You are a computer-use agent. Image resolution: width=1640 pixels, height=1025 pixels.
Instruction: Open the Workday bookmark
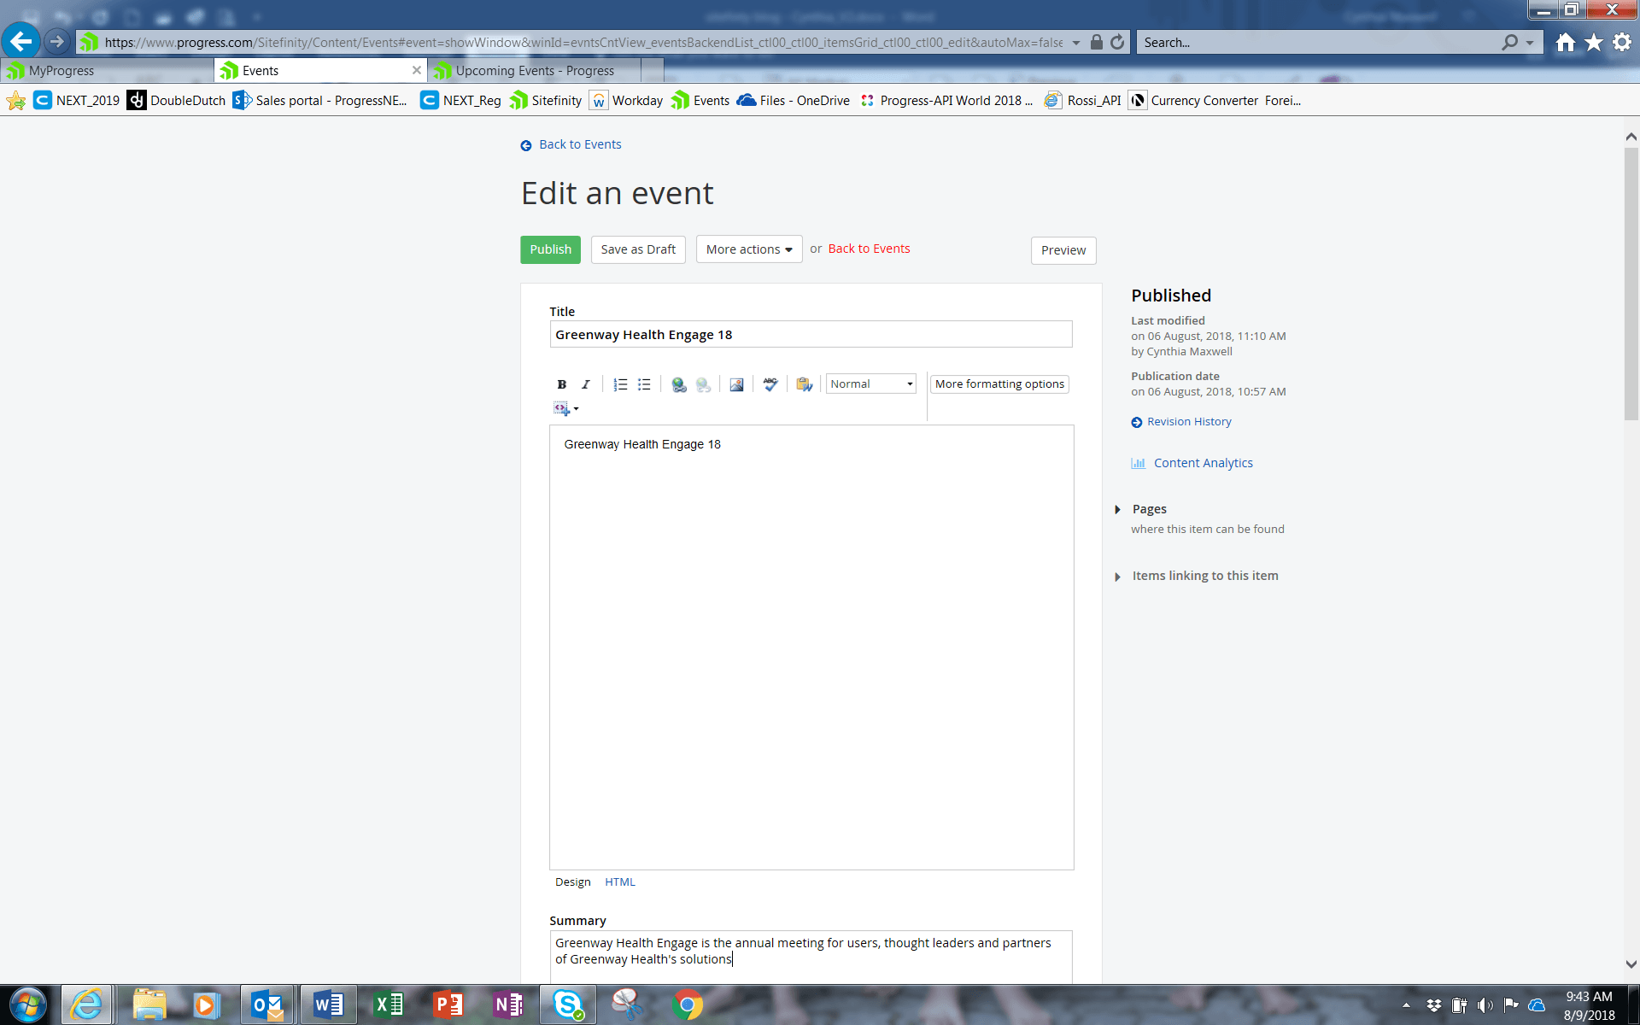627,101
